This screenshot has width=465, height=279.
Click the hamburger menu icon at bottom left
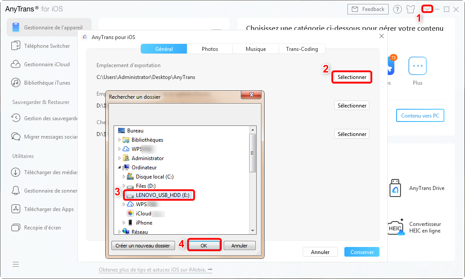click(x=16, y=264)
